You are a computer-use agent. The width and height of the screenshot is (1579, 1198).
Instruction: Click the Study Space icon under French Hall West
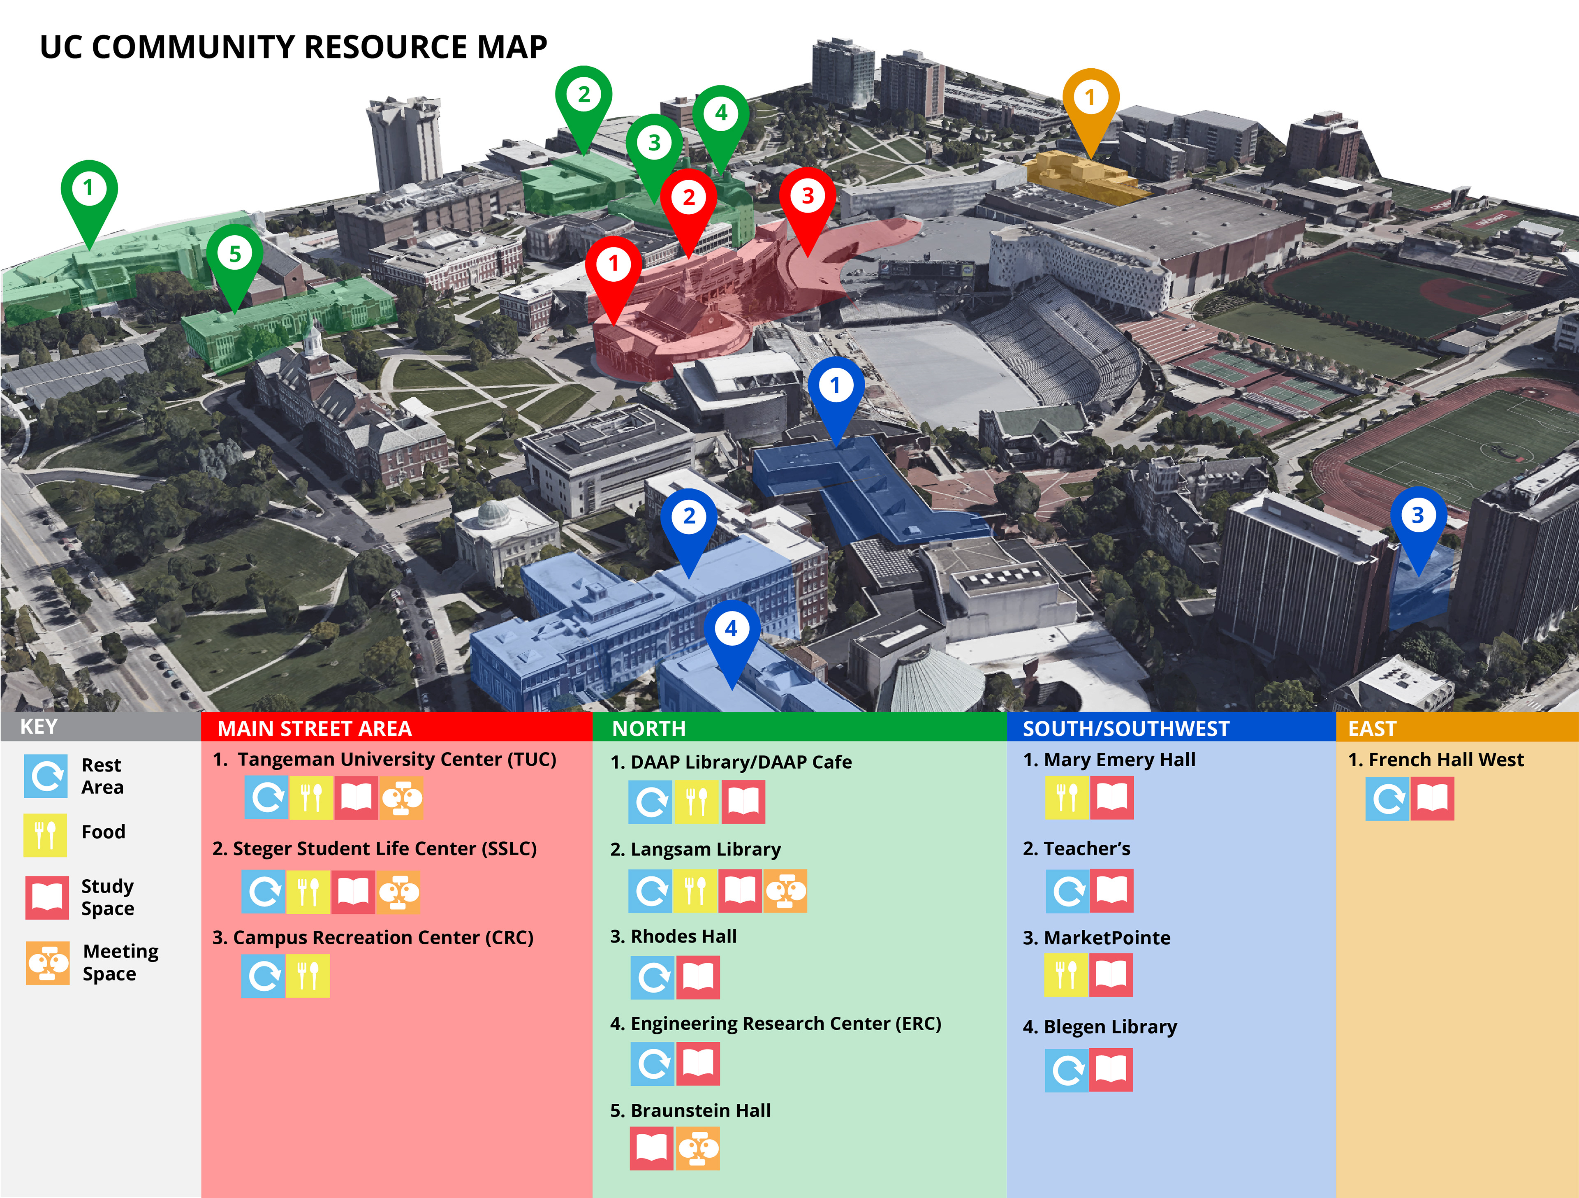1432,798
